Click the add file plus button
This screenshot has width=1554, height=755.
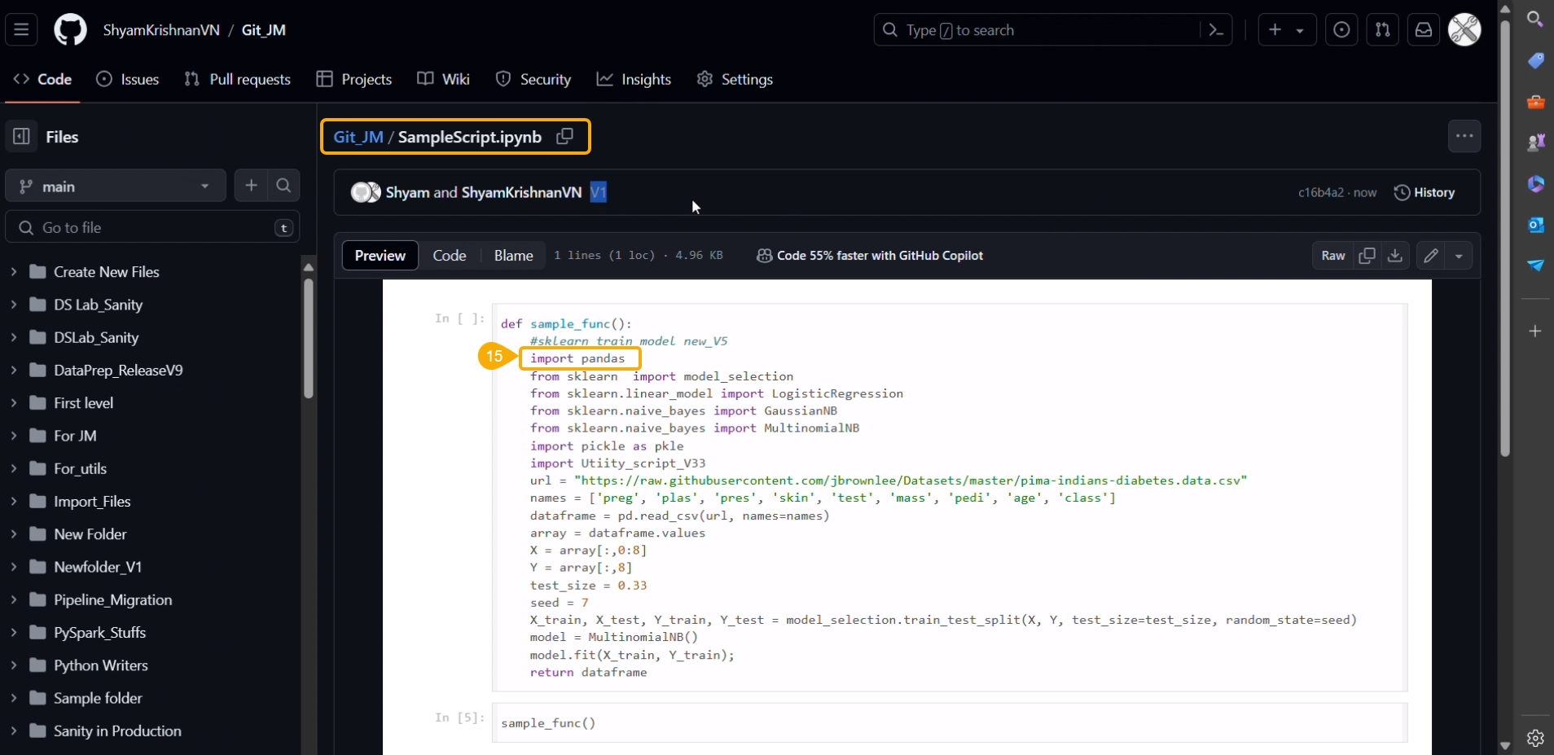(x=251, y=186)
